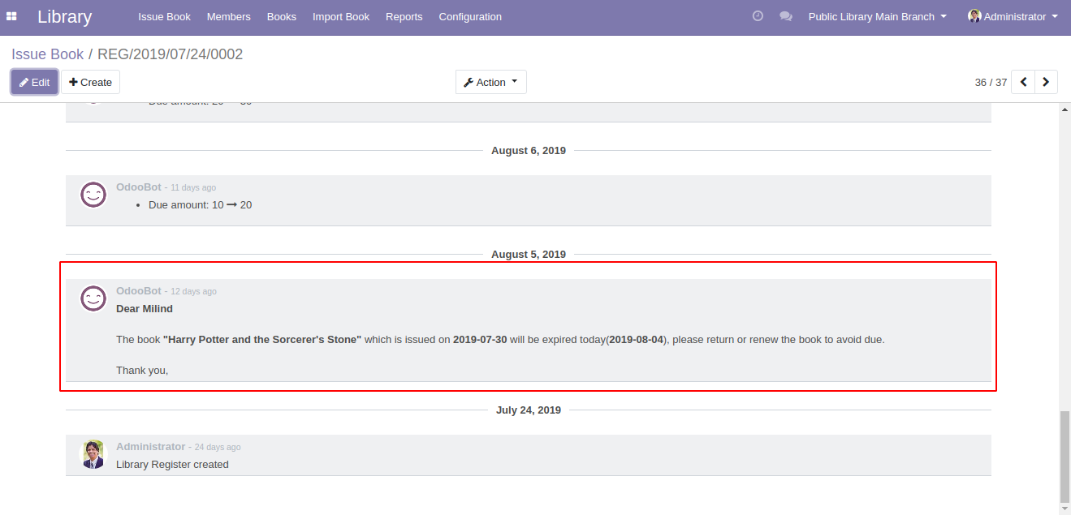Screen dimensions: 1071x515
Task: Click the 'Thank you,' closing line
Action: pyautogui.click(x=142, y=370)
